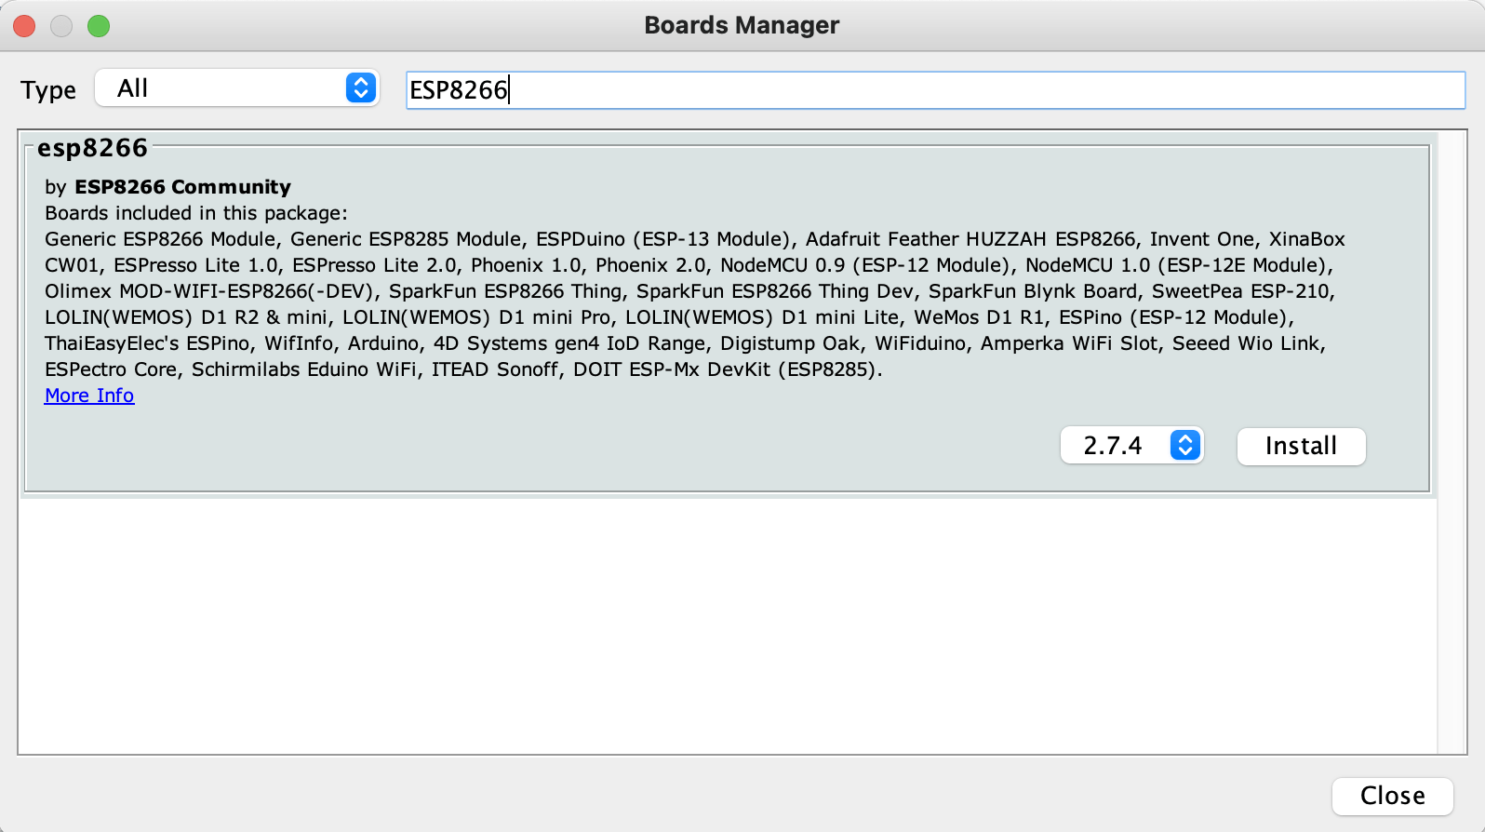
Task: Select the esp8266 package title
Action: 92,148
